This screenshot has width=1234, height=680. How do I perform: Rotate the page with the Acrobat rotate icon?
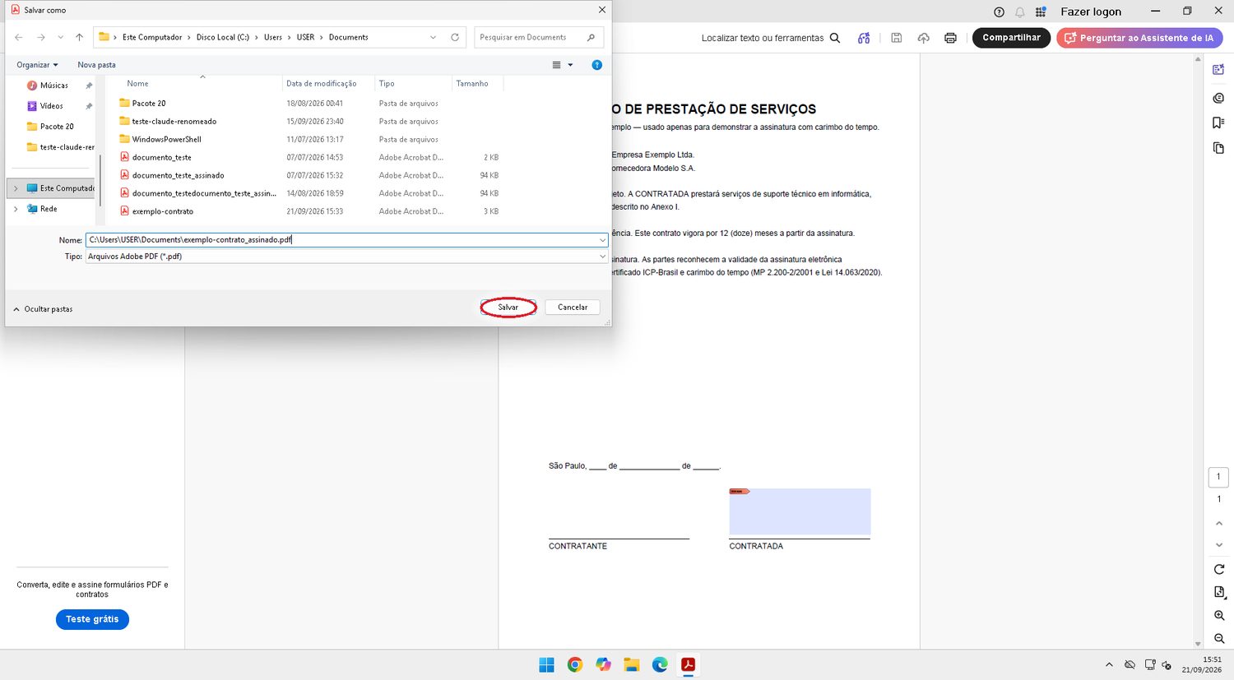pyautogui.click(x=1219, y=569)
